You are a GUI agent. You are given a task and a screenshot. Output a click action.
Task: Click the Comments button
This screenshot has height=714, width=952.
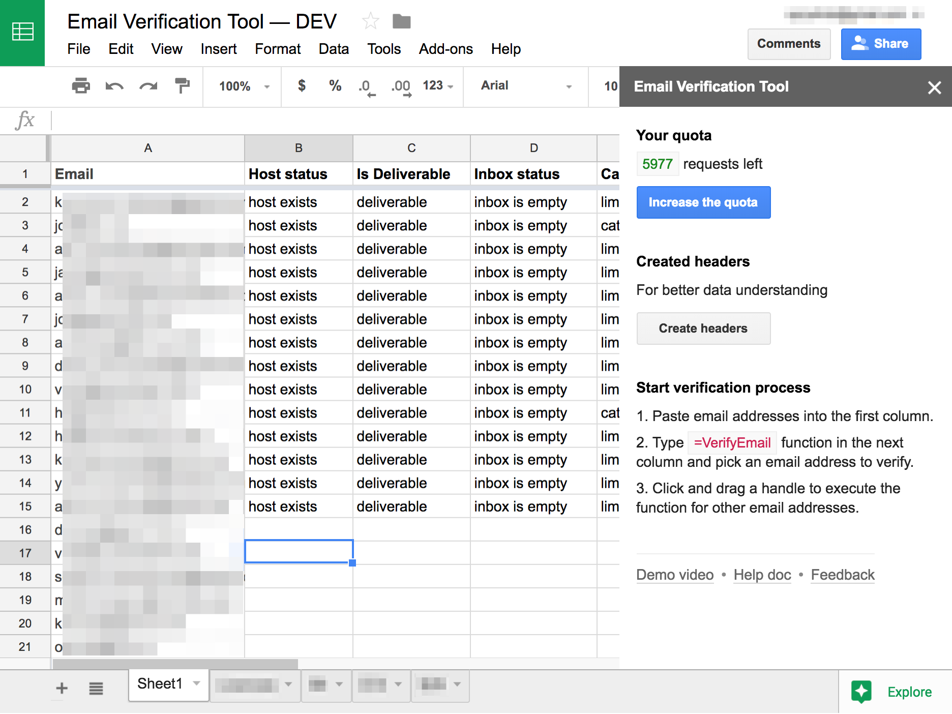click(789, 44)
